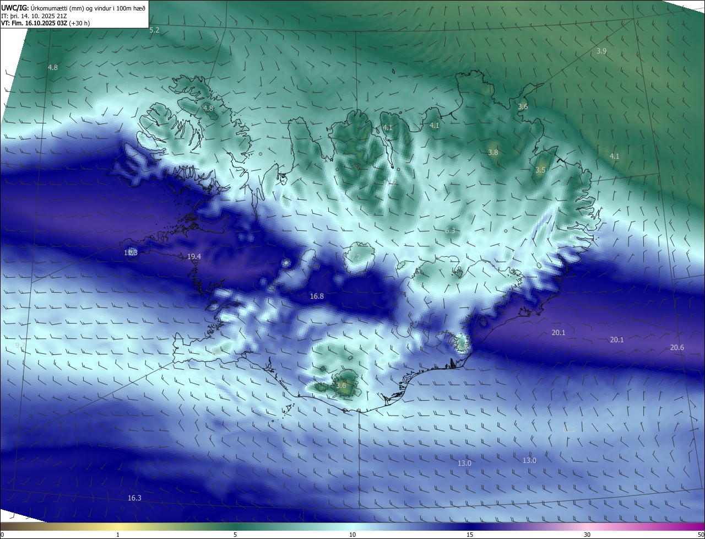Click the 5.2 value label

(154, 30)
